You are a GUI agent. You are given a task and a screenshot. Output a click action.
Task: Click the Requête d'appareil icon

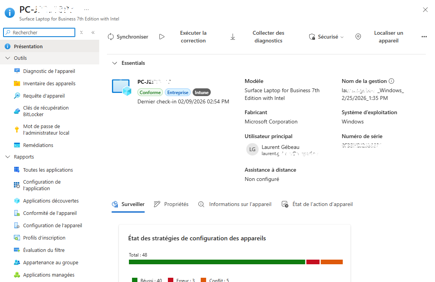17,96
